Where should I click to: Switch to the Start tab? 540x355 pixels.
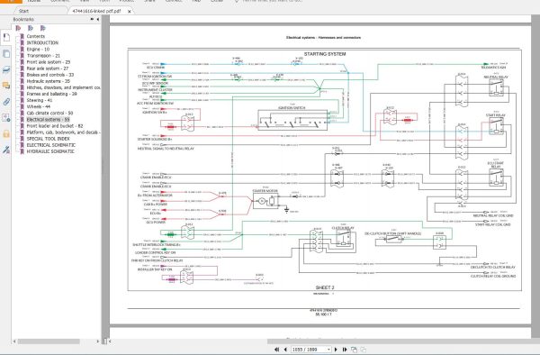click(23, 11)
